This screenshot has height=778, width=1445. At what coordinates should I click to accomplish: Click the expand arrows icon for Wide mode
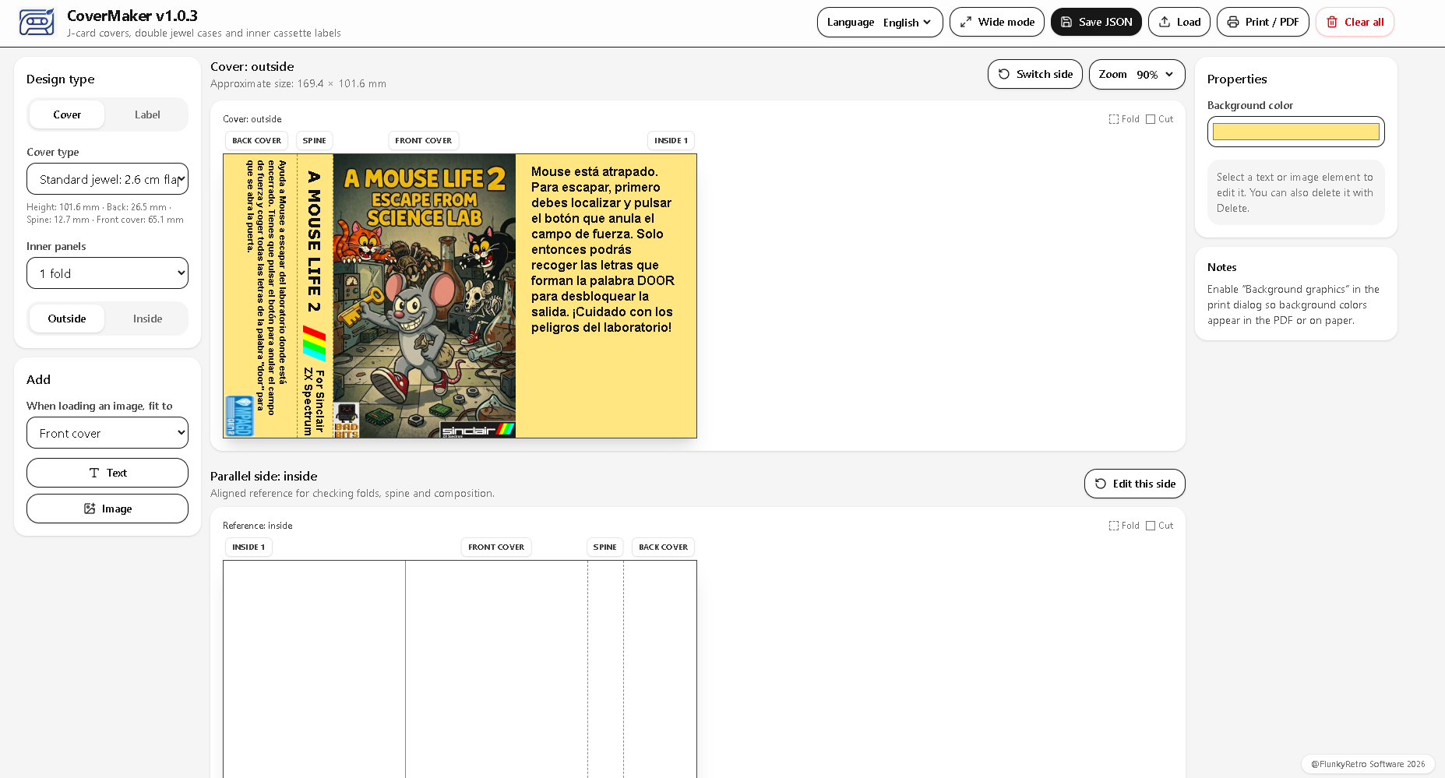point(966,22)
